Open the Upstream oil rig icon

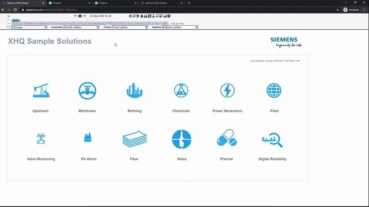coord(41,90)
